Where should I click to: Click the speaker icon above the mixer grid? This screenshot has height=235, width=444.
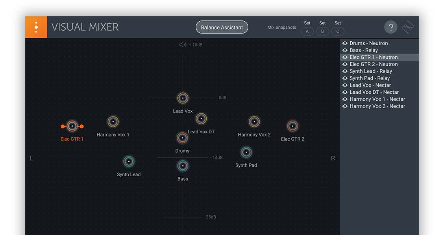click(x=182, y=44)
